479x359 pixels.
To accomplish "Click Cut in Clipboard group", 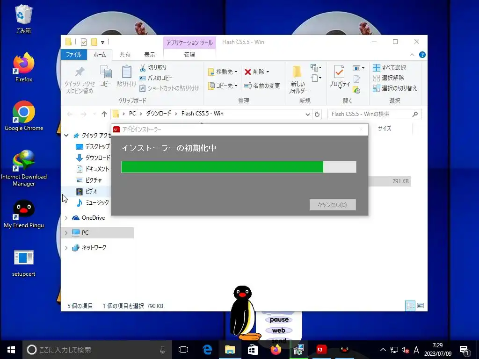I will [153, 67].
